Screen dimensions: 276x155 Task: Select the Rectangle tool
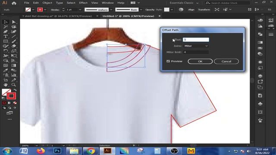[x=6, y=41]
